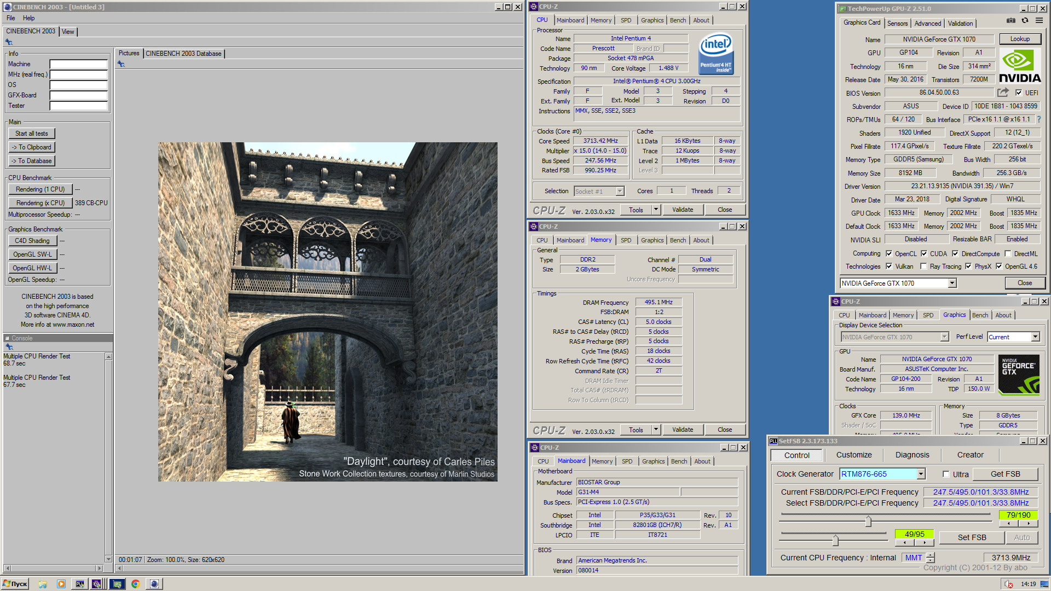Toggle the UEFI checkbox in GPU-Z
Image resolution: width=1051 pixels, height=591 pixels.
(x=1019, y=92)
